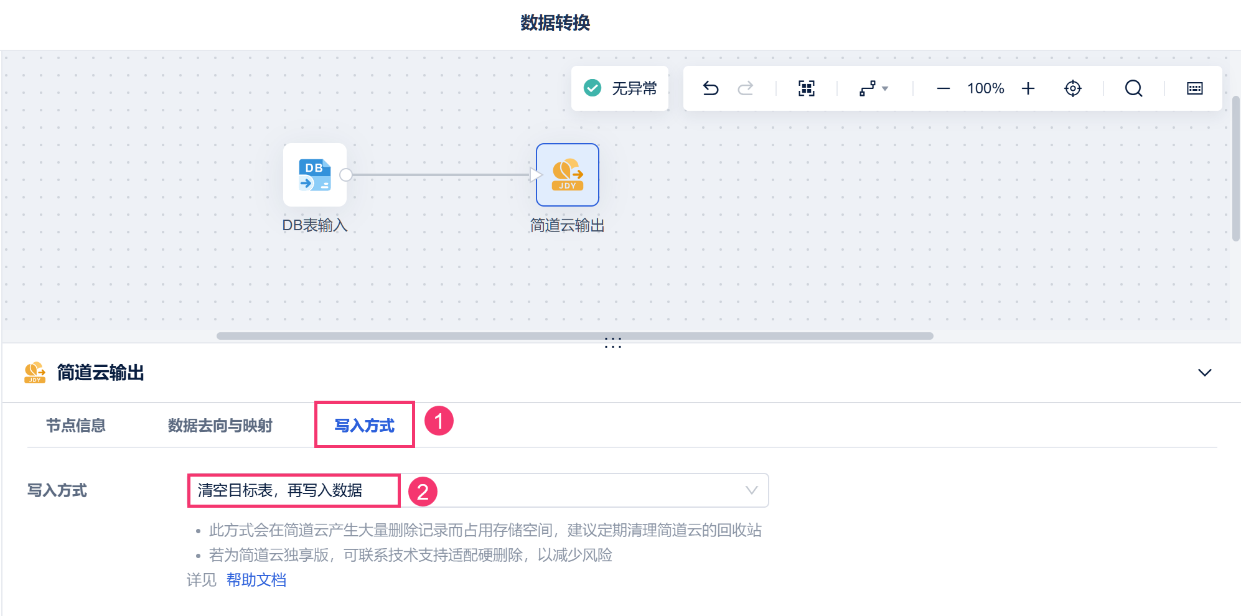Open the 写入方式 dropdown
Screen dimensions: 1241x616
pyautogui.click(x=478, y=490)
